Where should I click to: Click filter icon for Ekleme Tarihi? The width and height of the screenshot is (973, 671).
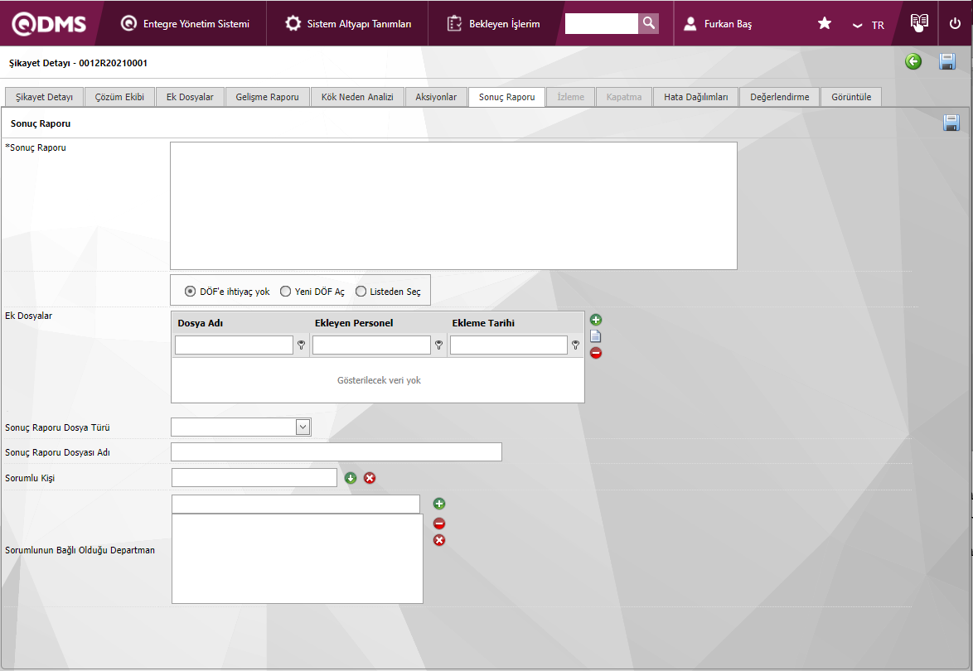575,345
